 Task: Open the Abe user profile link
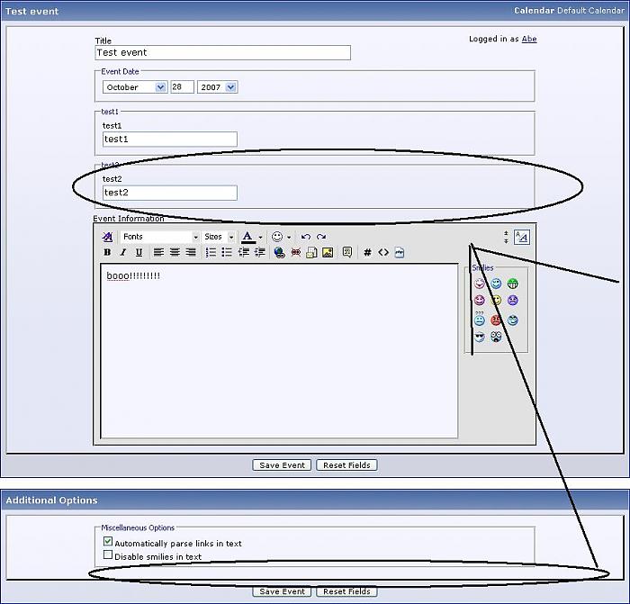coord(529,39)
